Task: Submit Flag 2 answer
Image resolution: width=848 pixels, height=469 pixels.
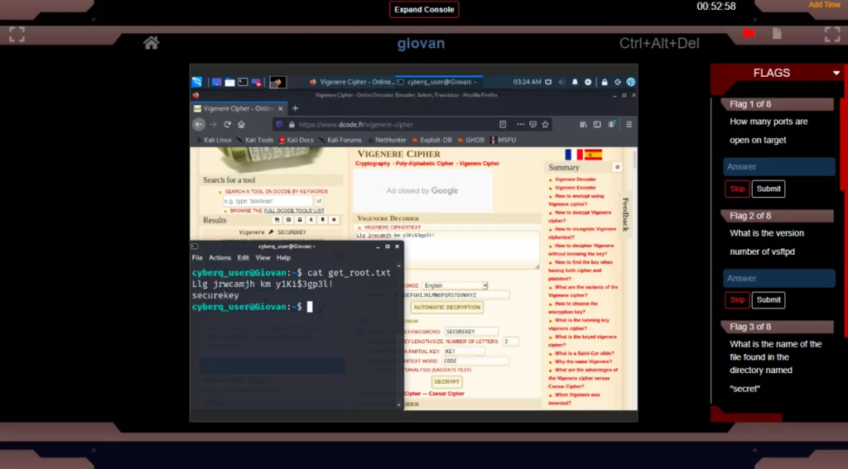Action: [768, 300]
